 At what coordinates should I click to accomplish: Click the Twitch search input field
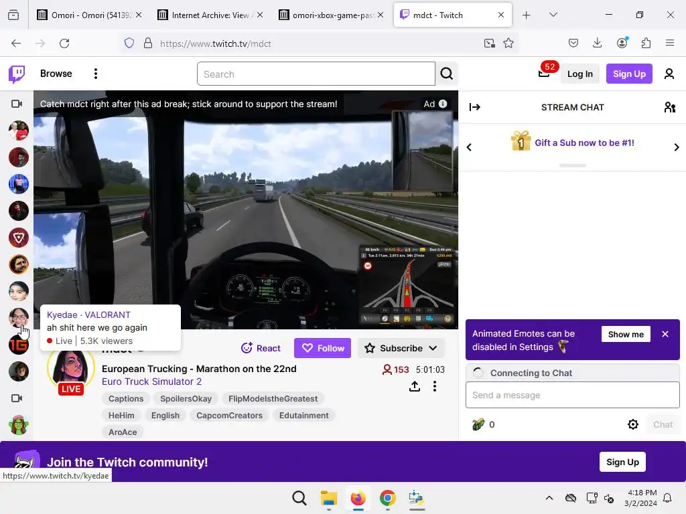coord(316,74)
